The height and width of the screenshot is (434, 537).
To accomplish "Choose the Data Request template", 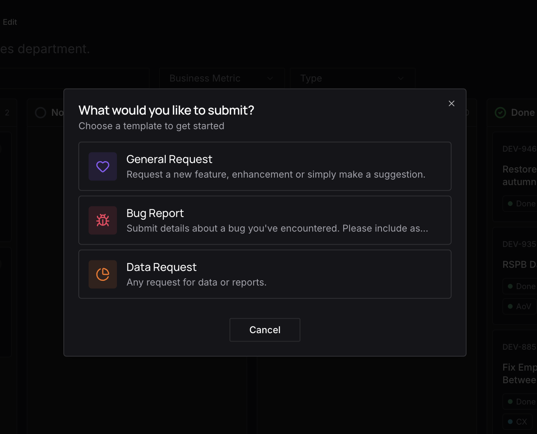I will coord(265,274).
